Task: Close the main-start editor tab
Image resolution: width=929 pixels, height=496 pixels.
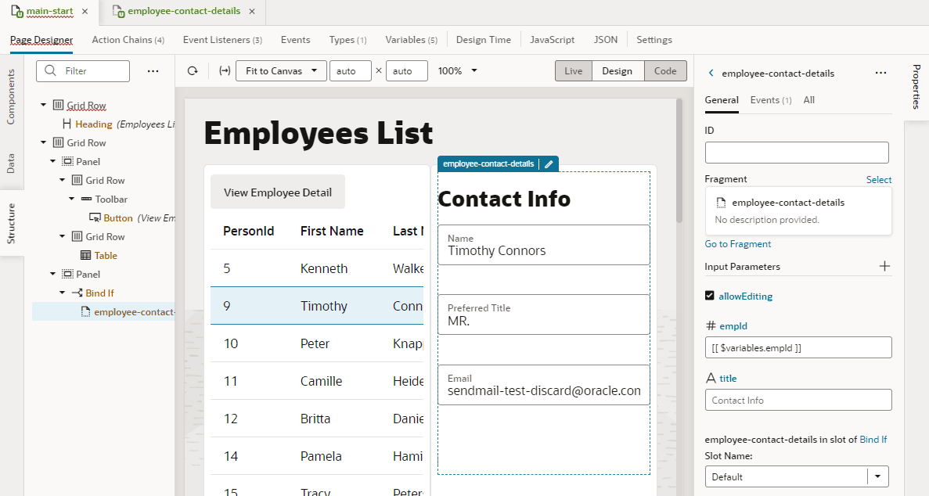Action: (85, 11)
